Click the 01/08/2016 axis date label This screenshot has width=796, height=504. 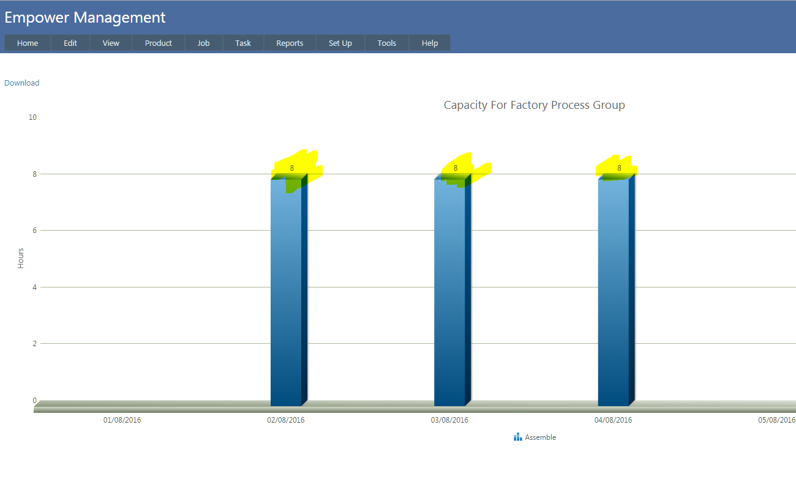[x=122, y=420]
